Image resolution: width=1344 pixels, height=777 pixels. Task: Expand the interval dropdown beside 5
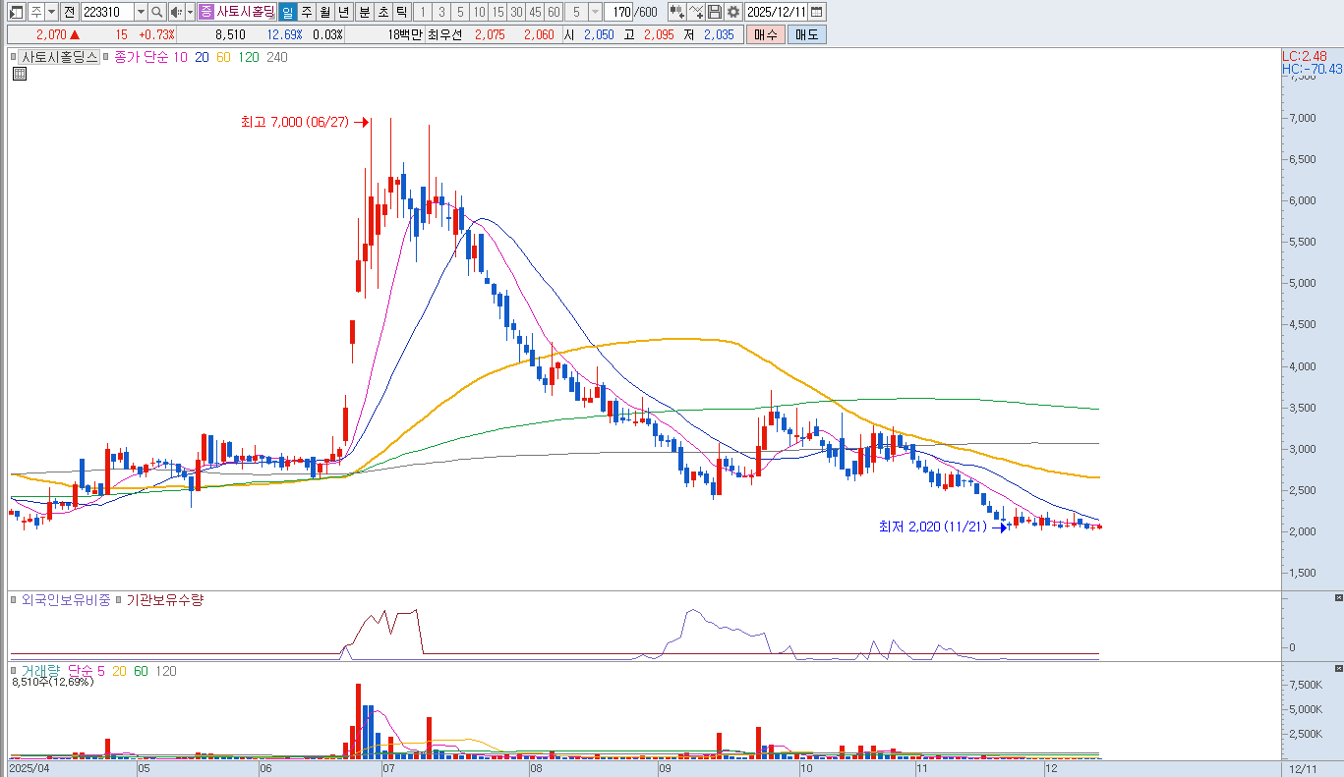click(595, 12)
